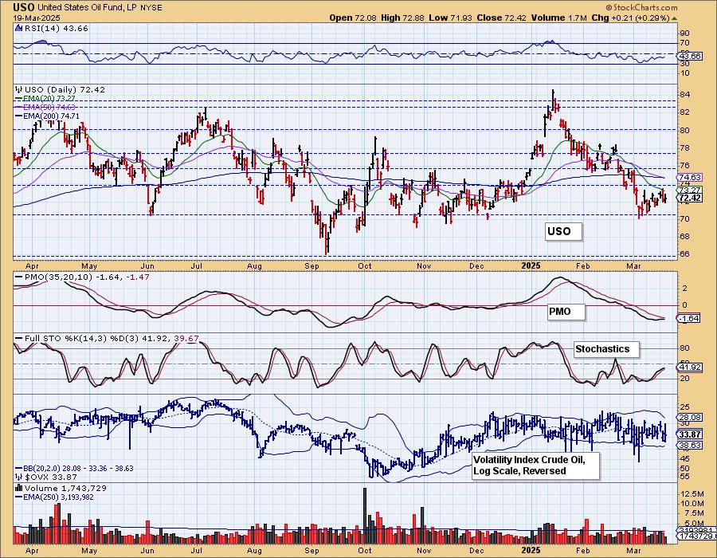Click the 66 price level on right axis
This screenshot has width=717, height=558.
(x=685, y=254)
